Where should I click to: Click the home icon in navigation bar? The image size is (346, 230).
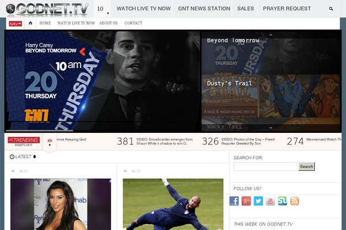tap(31, 23)
